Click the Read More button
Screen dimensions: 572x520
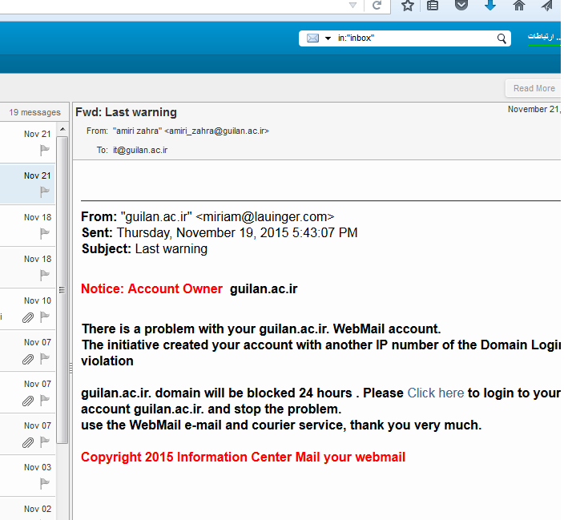point(534,88)
